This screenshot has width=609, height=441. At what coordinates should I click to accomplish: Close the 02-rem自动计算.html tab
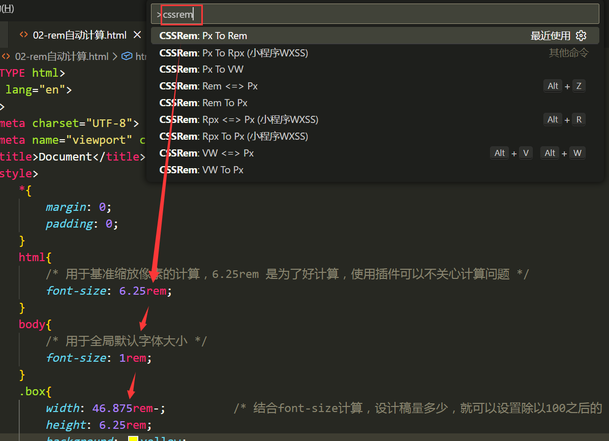point(137,35)
